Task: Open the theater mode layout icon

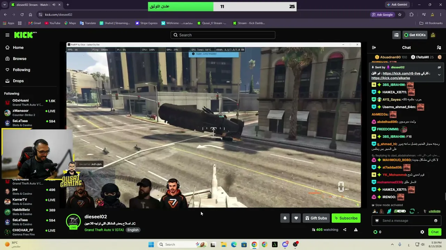Action: pyautogui.click(x=397, y=35)
